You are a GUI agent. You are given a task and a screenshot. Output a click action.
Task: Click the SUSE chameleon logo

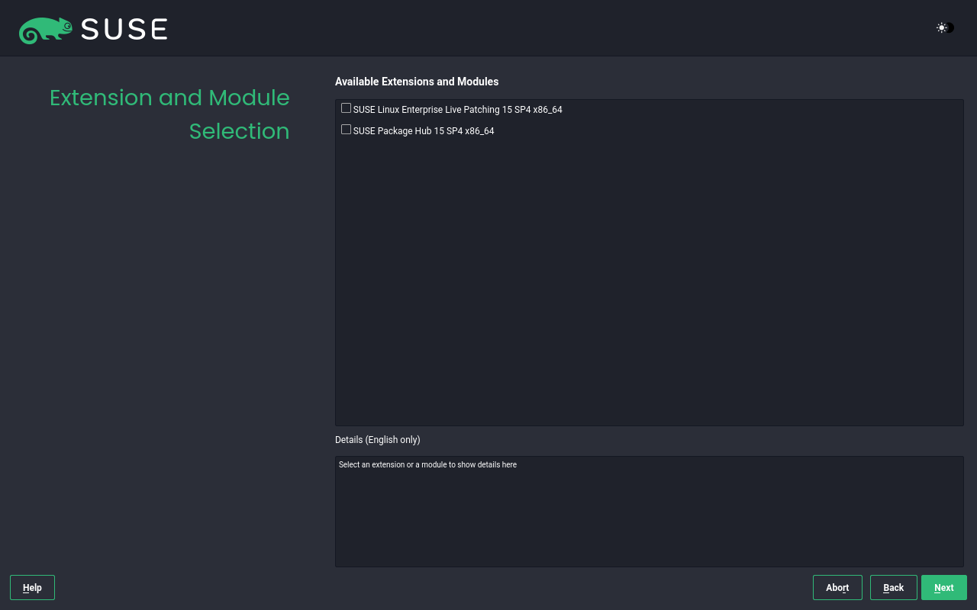(46, 30)
